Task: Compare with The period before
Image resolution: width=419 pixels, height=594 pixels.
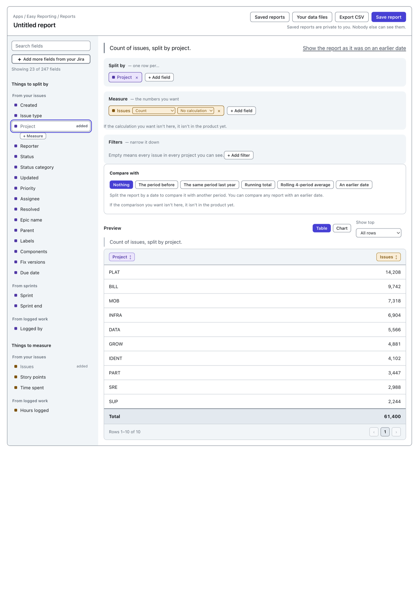Action: point(157,185)
